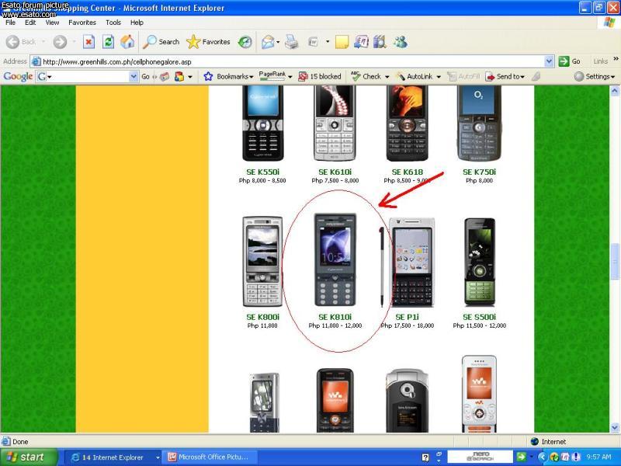This screenshot has width=621, height=466.
Task: Click the vertical scrollbar thumb
Action: (x=615, y=262)
